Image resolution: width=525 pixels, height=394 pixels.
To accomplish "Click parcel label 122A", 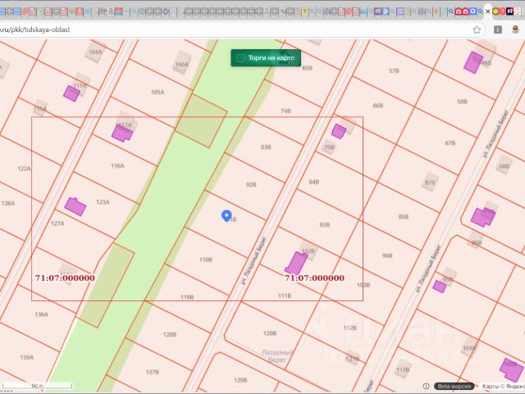I will pos(24,168).
